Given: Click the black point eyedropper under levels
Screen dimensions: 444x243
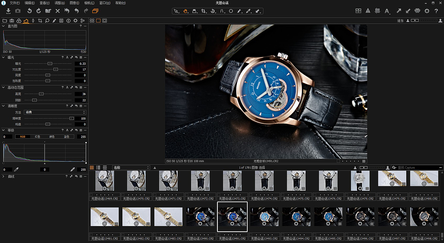Looking at the screenshot, I should click(16, 169).
